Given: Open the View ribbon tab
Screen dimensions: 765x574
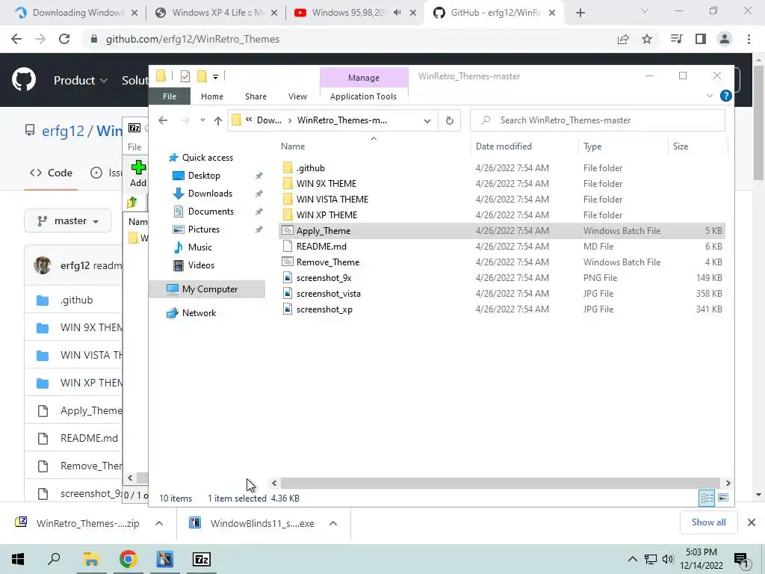Looking at the screenshot, I should point(297,96).
